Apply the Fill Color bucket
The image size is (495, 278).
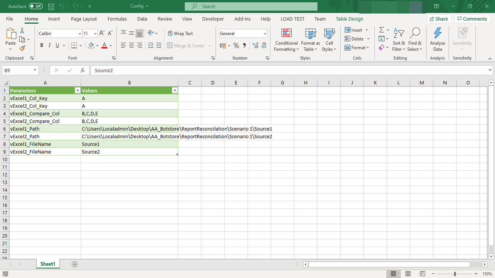(91, 46)
